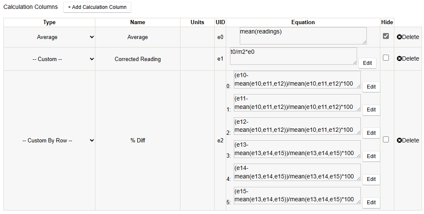Edit row 3 equation of % Diff
This screenshot has height=214, width=424.
[371, 156]
